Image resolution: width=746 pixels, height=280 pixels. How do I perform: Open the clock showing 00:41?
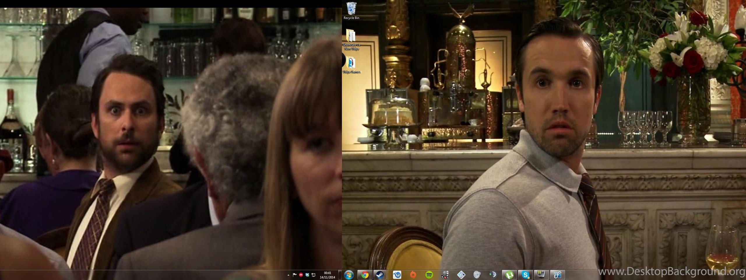327,275
